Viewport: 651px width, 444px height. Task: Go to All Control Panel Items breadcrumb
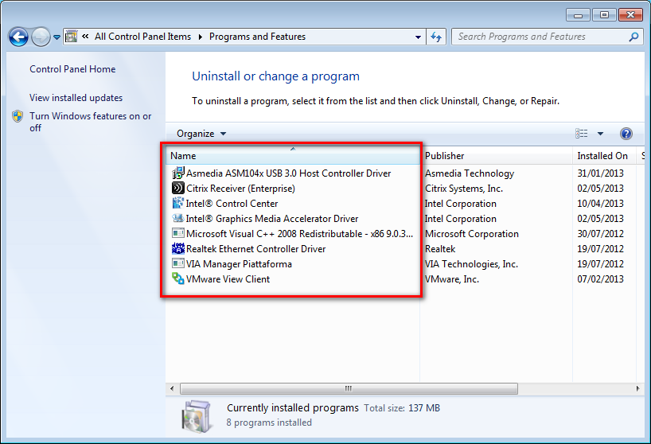click(142, 37)
